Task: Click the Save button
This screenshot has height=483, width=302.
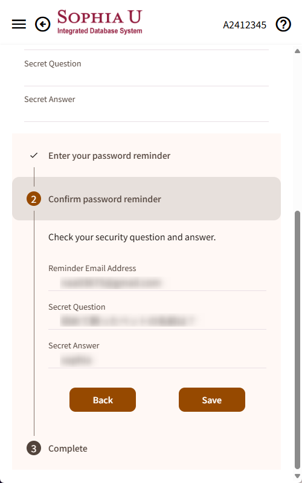Action: tap(212, 400)
